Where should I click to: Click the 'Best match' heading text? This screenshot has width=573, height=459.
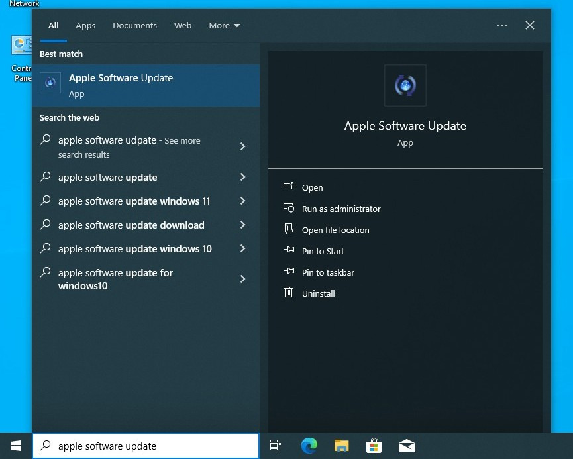pos(61,54)
